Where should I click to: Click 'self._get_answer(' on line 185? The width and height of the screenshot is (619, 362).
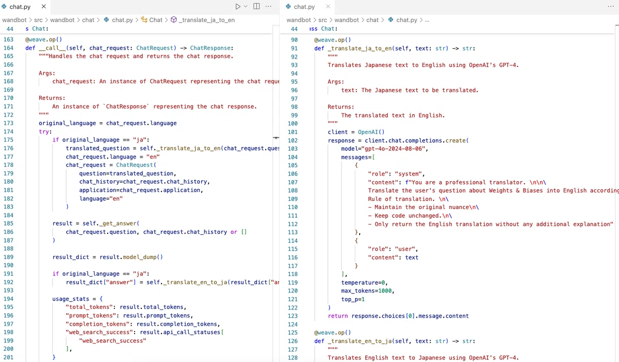(111, 223)
